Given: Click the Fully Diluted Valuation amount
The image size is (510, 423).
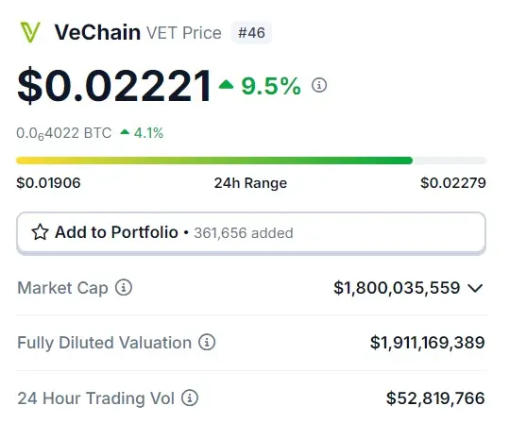Looking at the screenshot, I should pyautogui.click(x=428, y=343).
